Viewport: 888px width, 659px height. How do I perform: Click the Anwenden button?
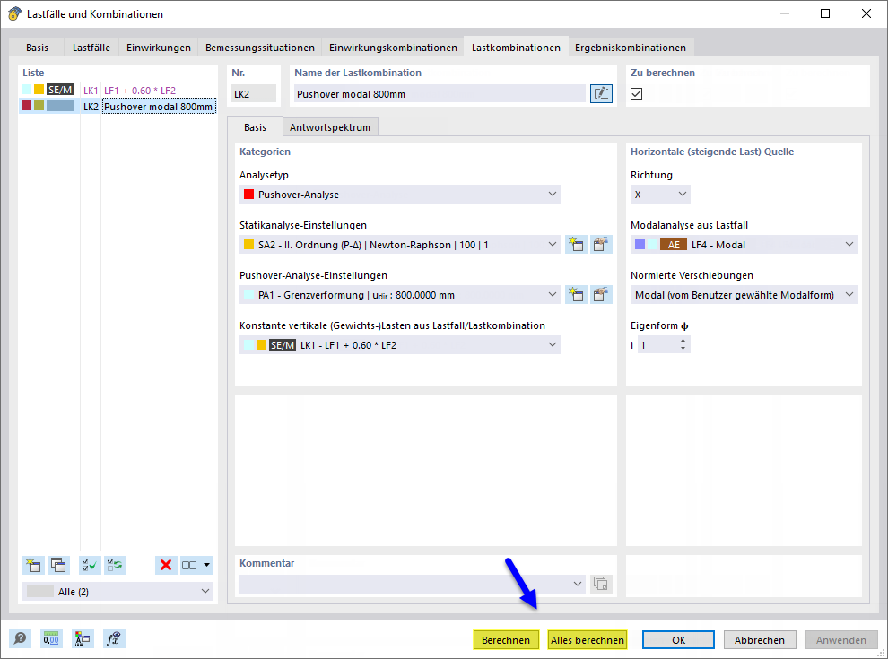coord(841,640)
